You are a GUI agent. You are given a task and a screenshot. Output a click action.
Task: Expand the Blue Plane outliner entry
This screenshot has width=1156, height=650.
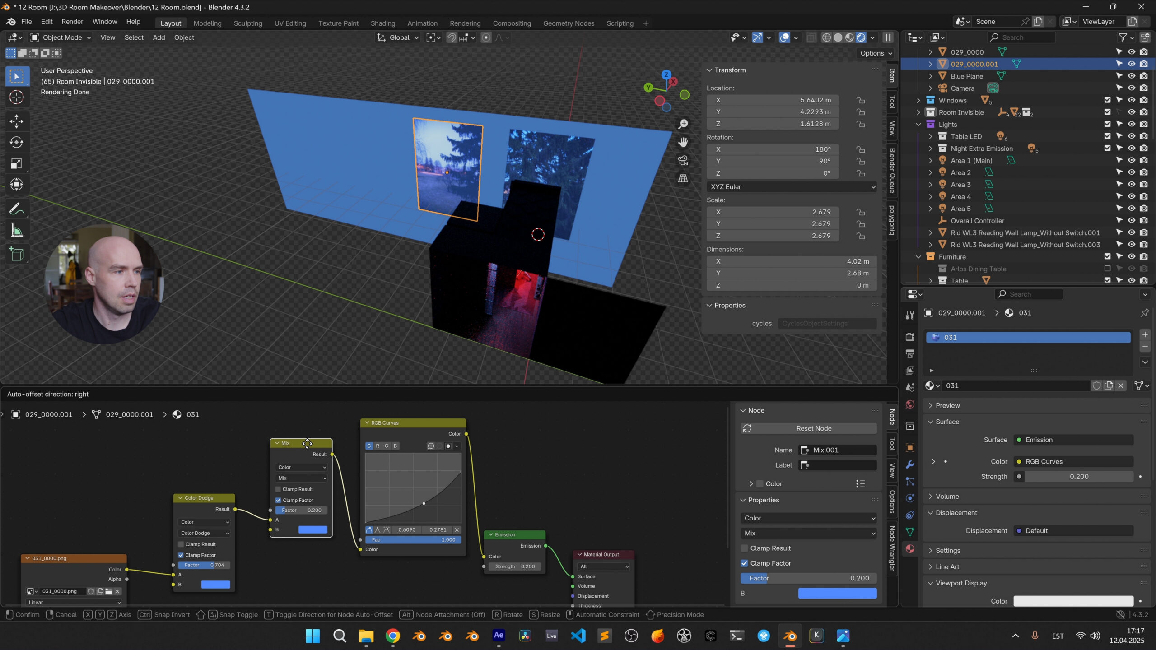pyautogui.click(x=930, y=76)
